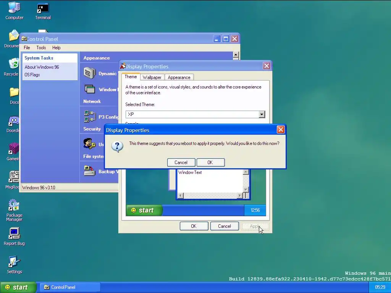Screen dimensions: 391x293
Task: Click the sample window scroll up arrow
Action: point(246,172)
